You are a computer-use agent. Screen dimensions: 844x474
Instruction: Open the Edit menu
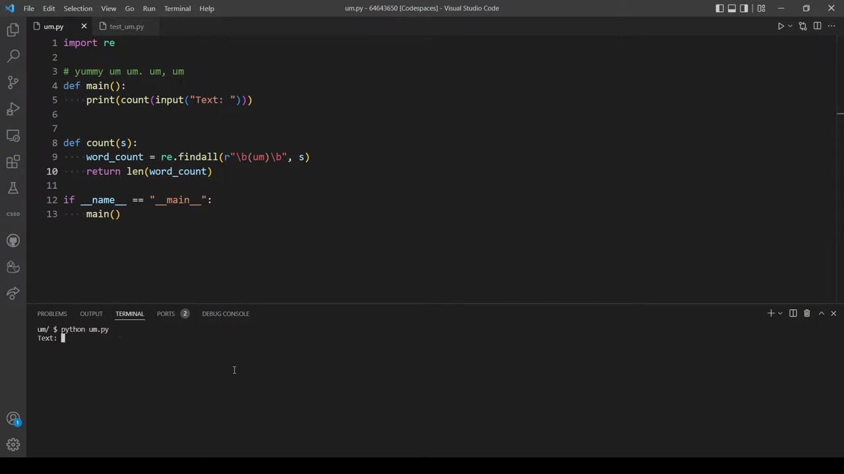click(49, 9)
